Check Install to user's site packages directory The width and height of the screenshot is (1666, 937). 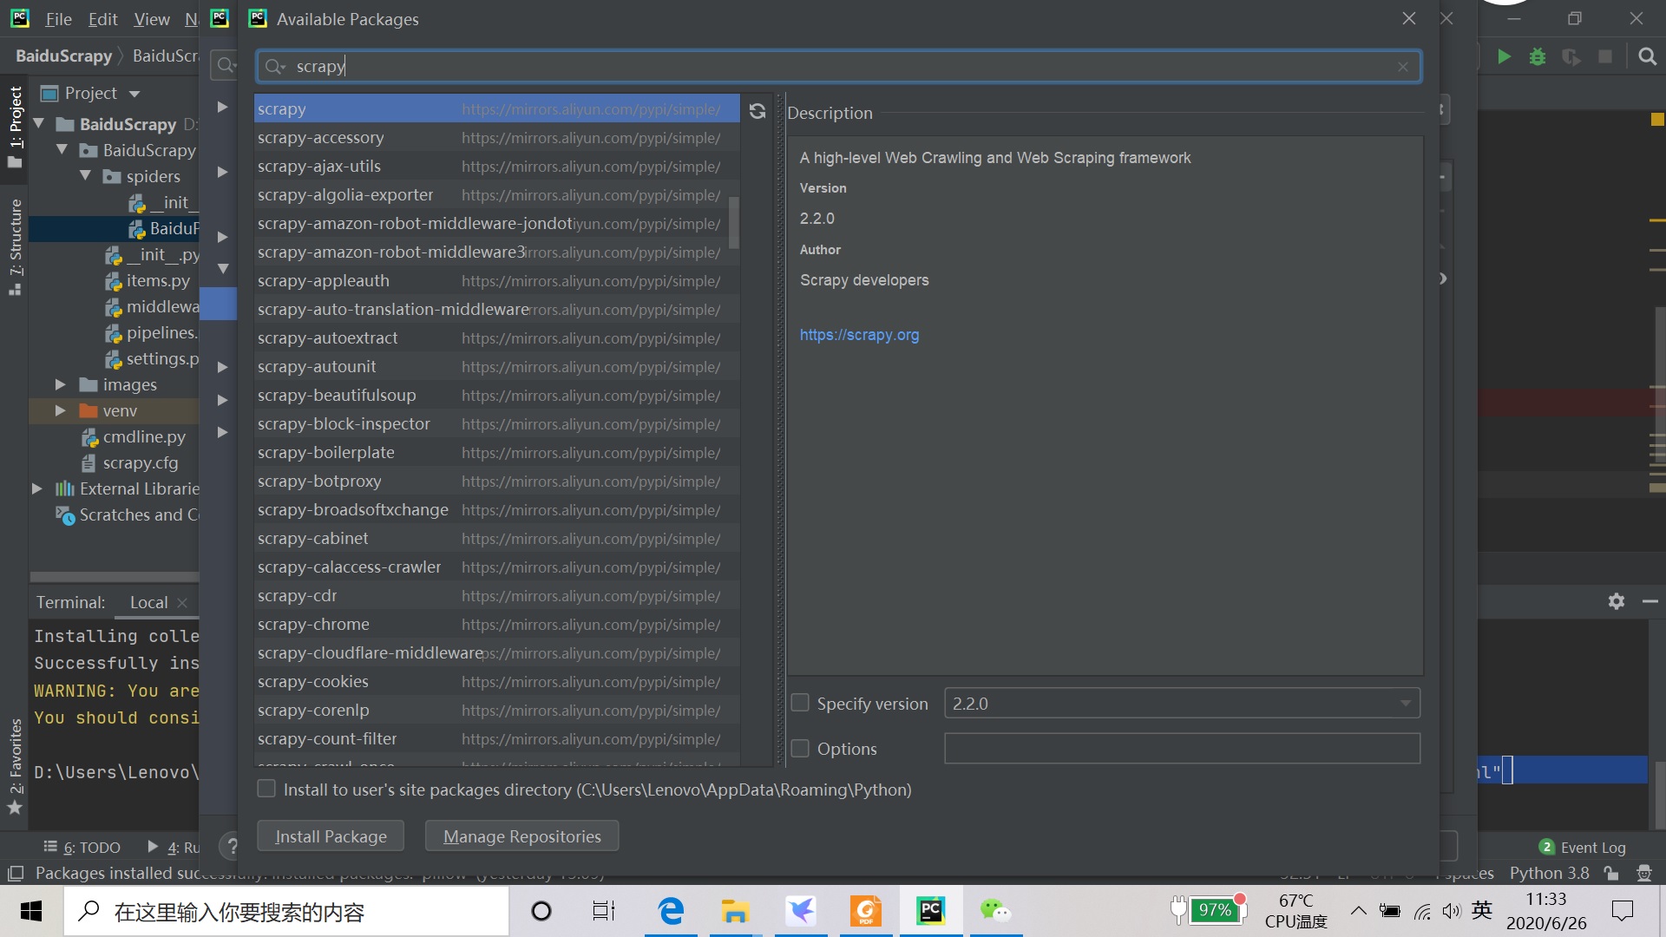tap(266, 789)
